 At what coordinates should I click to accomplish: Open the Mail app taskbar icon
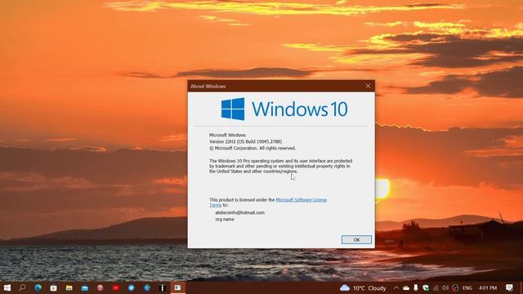click(x=85, y=287)
